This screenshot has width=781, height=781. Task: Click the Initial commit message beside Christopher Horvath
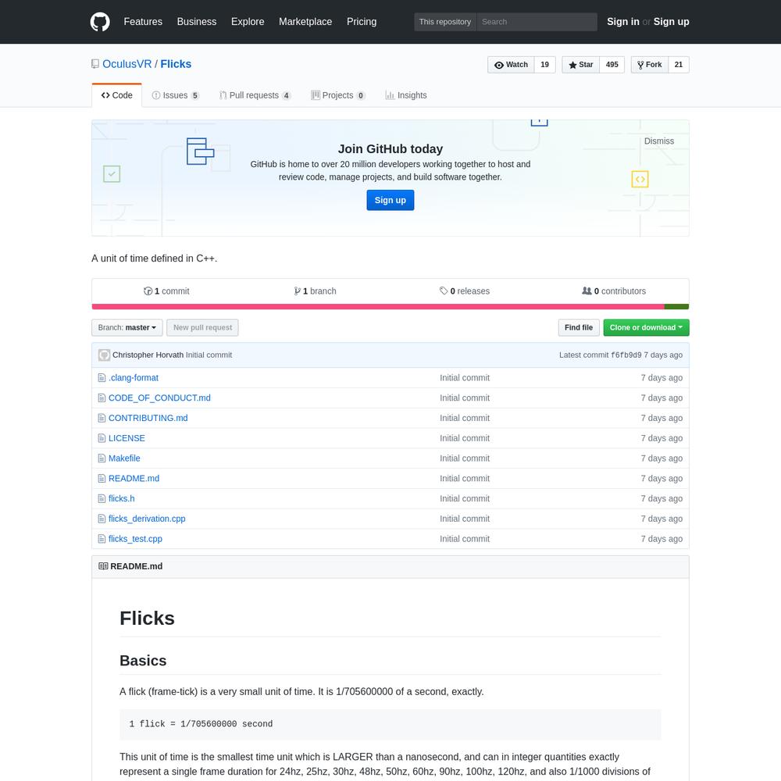coord(209,355)
